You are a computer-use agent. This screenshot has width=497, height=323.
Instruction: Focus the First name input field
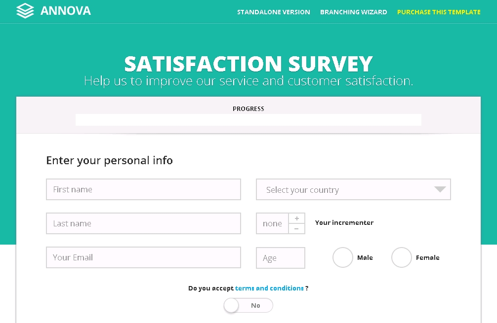coord(143,189)
